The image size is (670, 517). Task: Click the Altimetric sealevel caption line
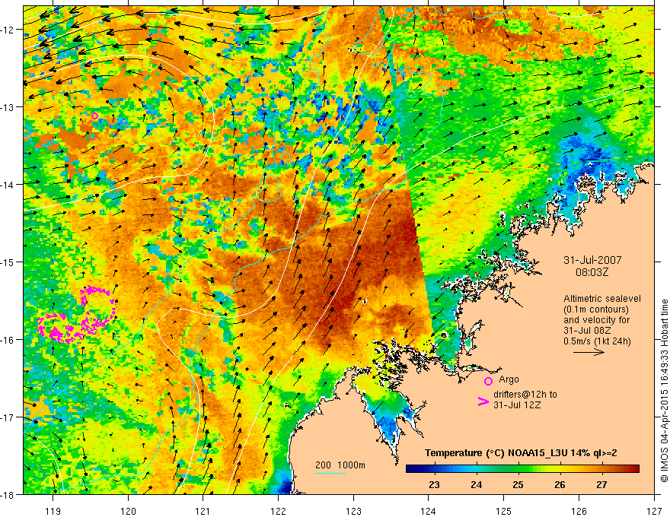coord(601,299)
